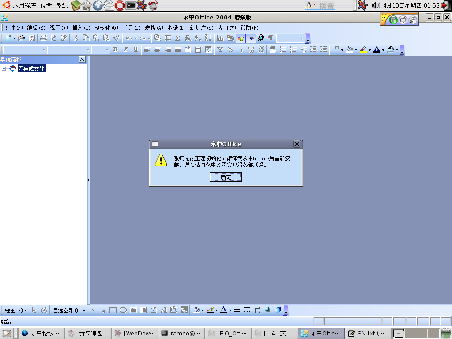The height and width of the screenshot is (339, 452).
Task: Click the Align right icon
Action: click(x=168, y=49)
